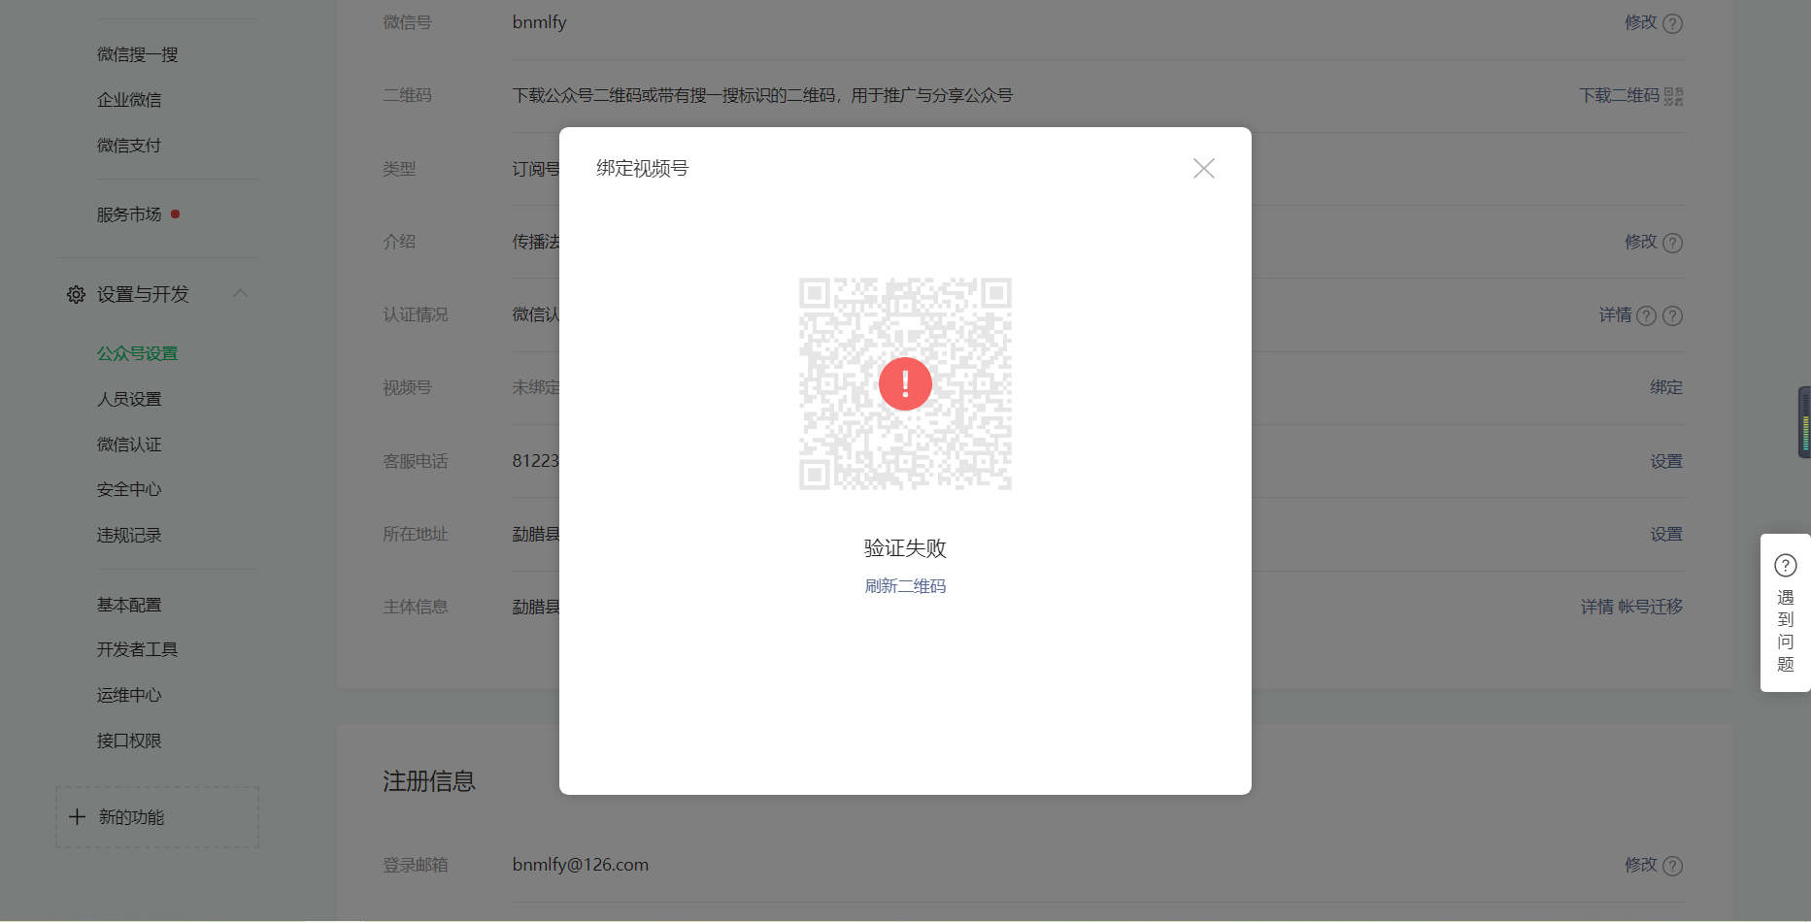Click 绑定 in the 视频号 row
The image size is (1811, 922).
click(1666, 387)
